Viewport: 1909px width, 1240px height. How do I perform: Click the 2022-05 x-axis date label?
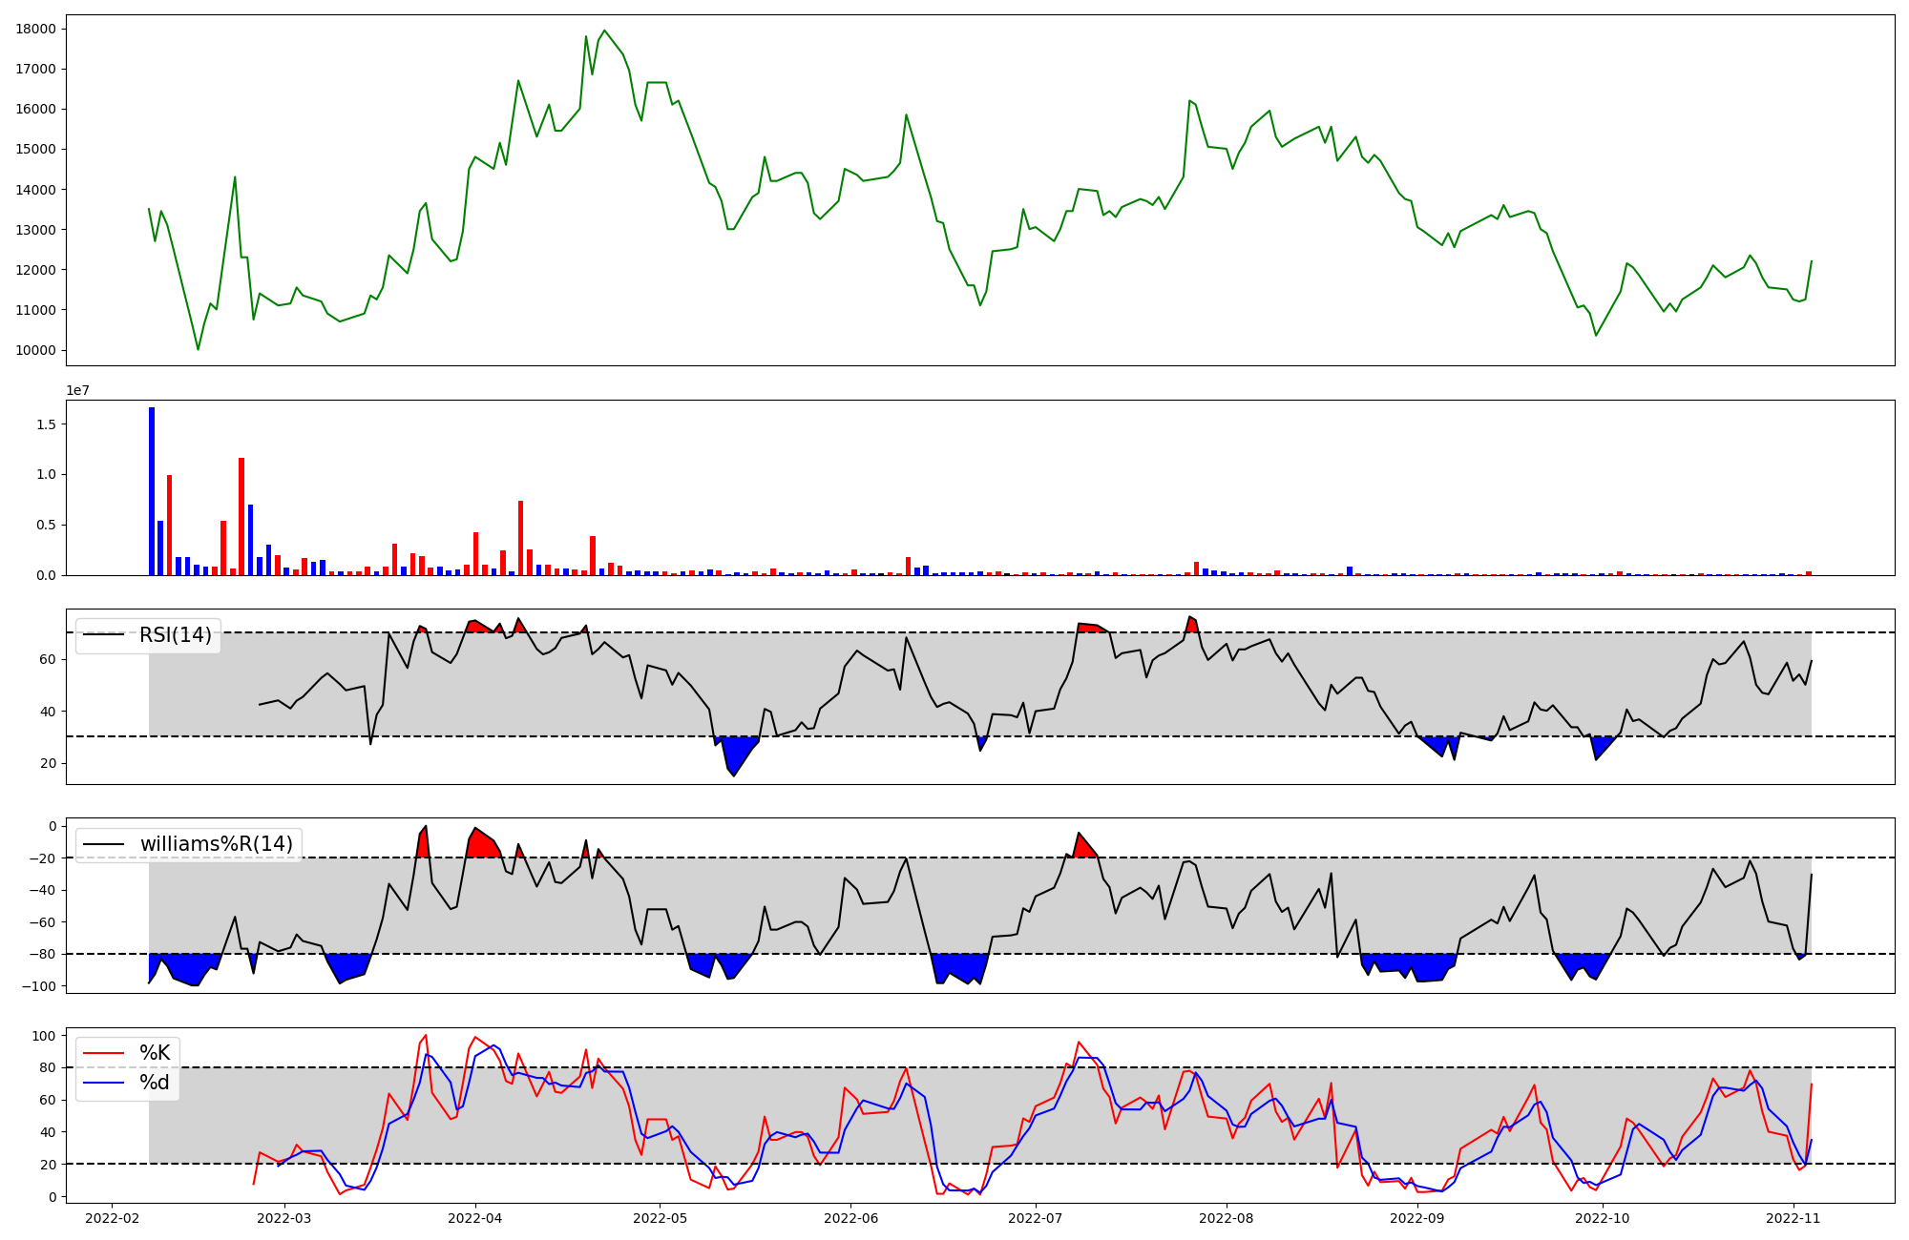click(x=660, y=1218)
